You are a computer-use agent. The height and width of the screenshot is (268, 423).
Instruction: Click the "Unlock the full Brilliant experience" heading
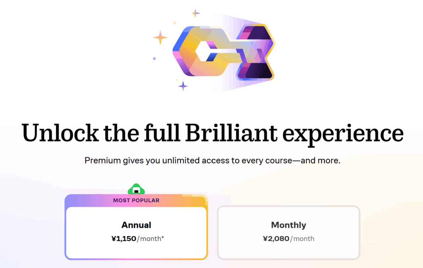coord(213,133)
